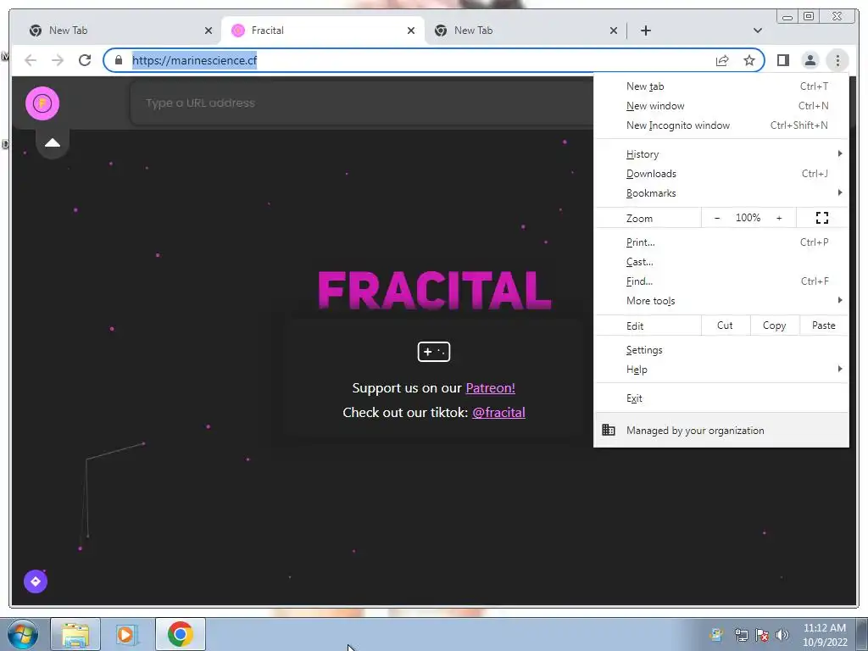Click Cut in the Edit row
Image resolution: width=868 pixels, height=651 pixels.
tap(726, 325)
